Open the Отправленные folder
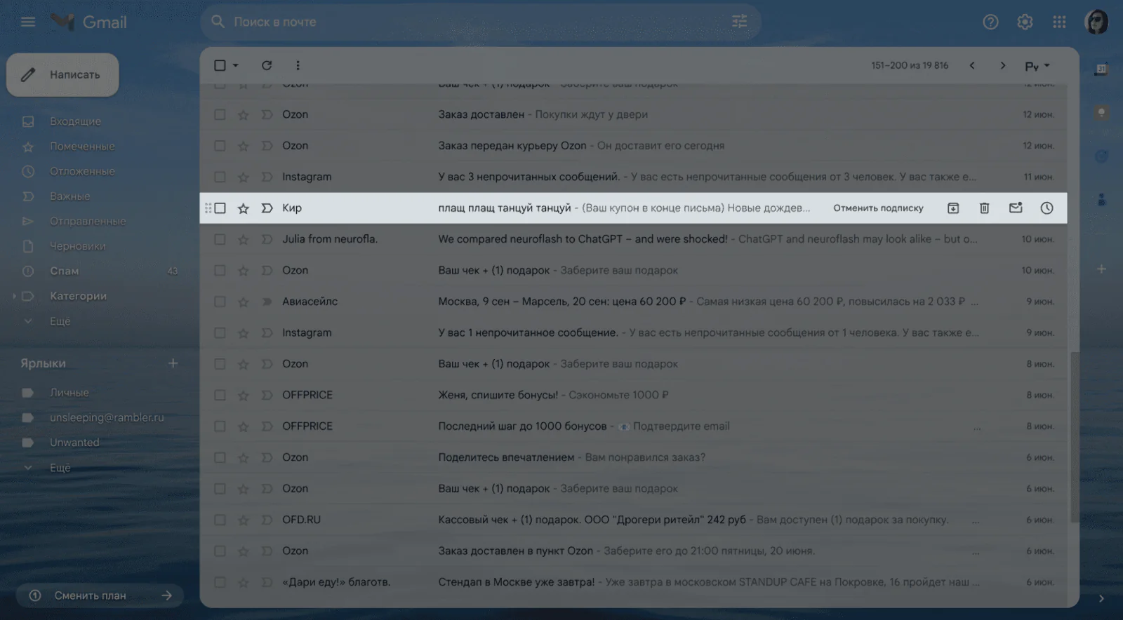 (x=88, y=221)
